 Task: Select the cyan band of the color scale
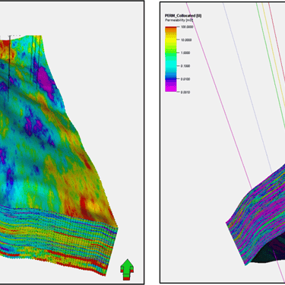[171, 65]
